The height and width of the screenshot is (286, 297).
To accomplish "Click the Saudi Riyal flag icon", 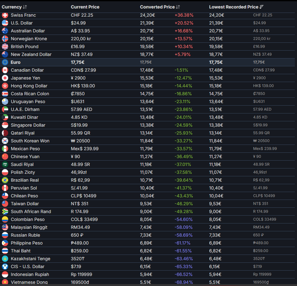I will point(5,164).
